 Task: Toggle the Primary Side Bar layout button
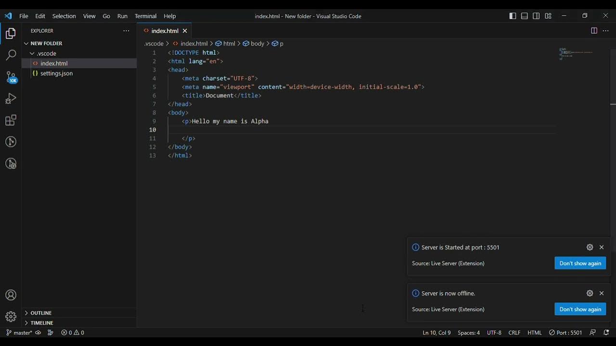[x=513, y=16]
